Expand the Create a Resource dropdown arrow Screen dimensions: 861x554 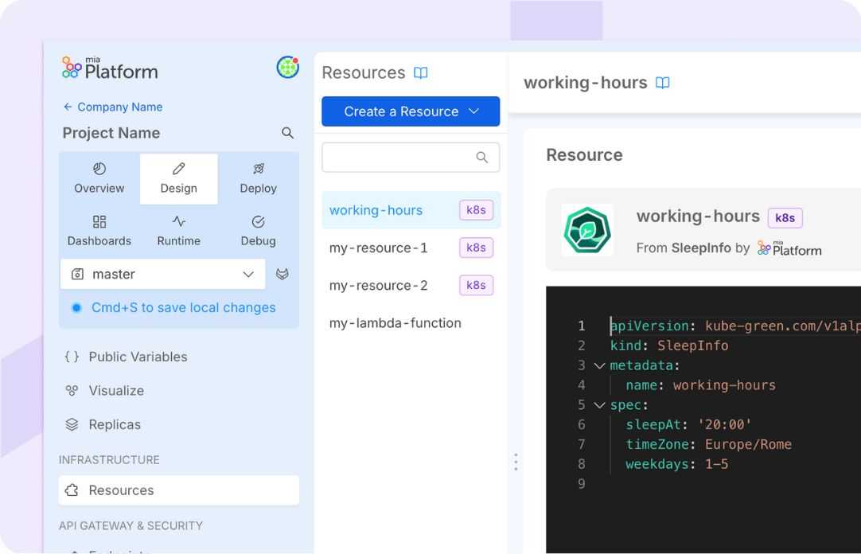coord(475,111)
